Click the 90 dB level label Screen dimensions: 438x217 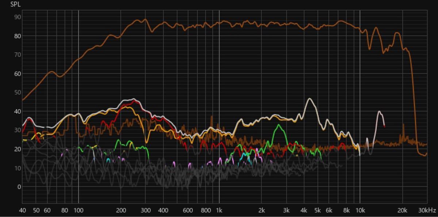coord(18,17)
